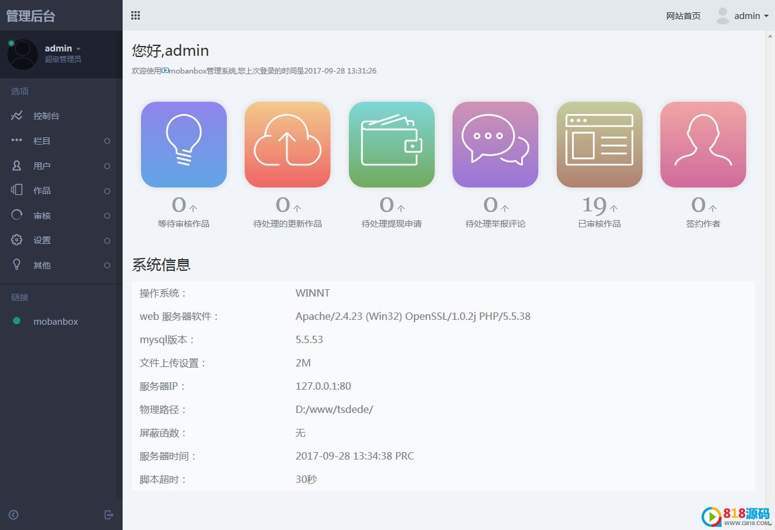Collapse sidebar with the bottom-left arrow icon

(13, 515)
